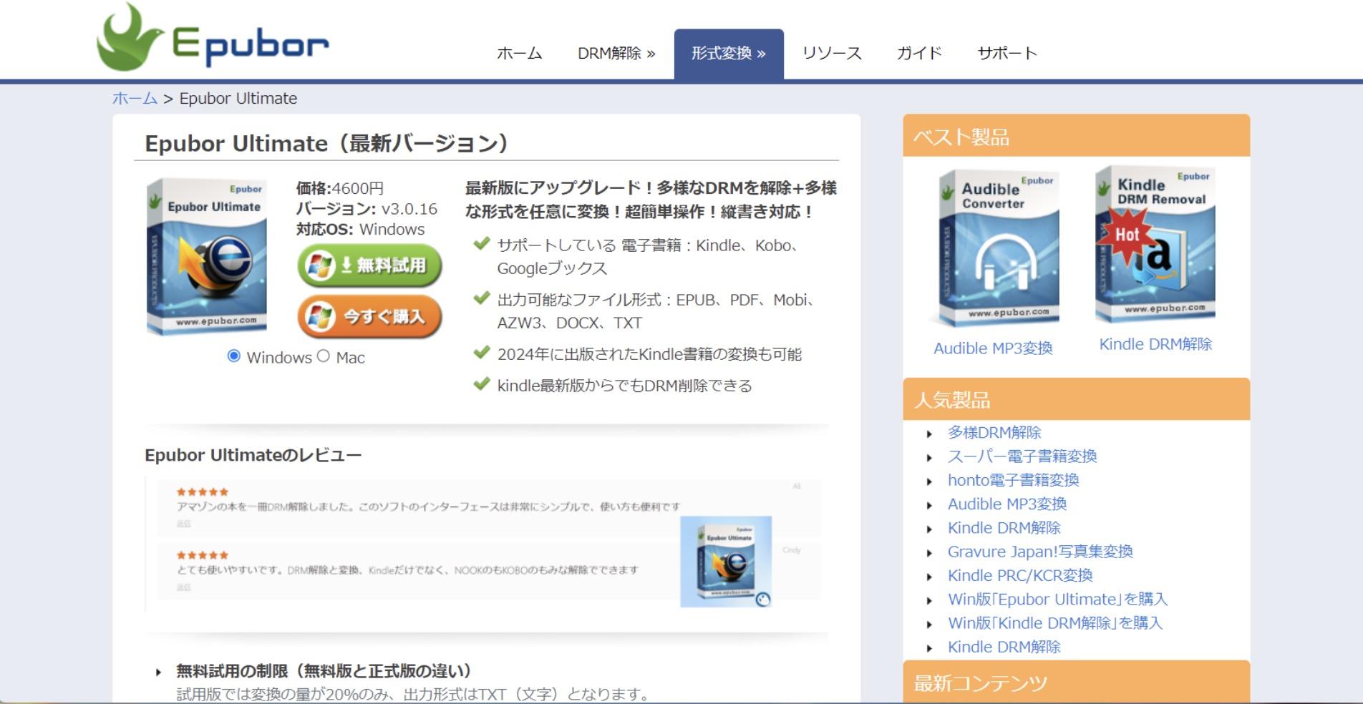Expand the 無料試用の制限 section arrow

coord(158,672)
